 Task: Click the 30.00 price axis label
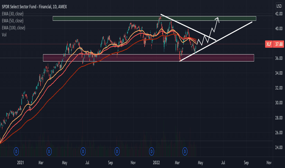(x=279, y=103)
